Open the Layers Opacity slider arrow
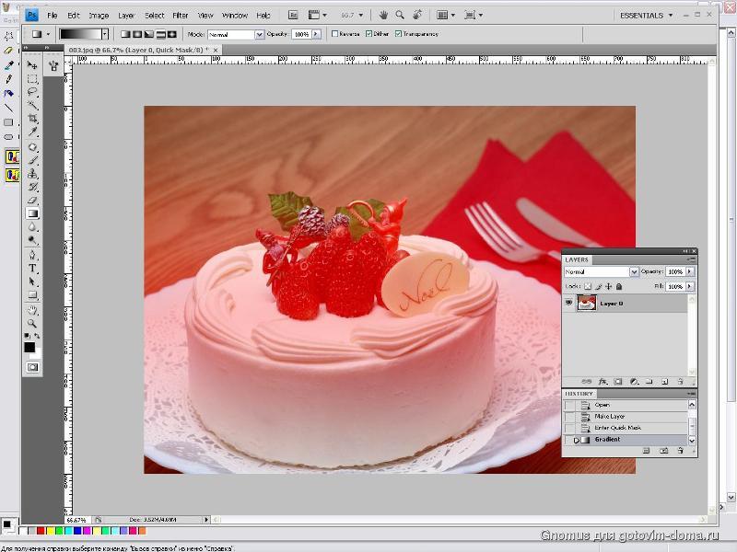 point(689,271)
